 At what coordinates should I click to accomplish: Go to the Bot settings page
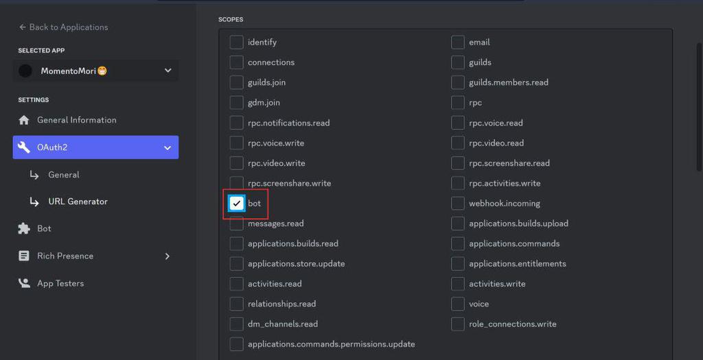(x=44, y=229)
